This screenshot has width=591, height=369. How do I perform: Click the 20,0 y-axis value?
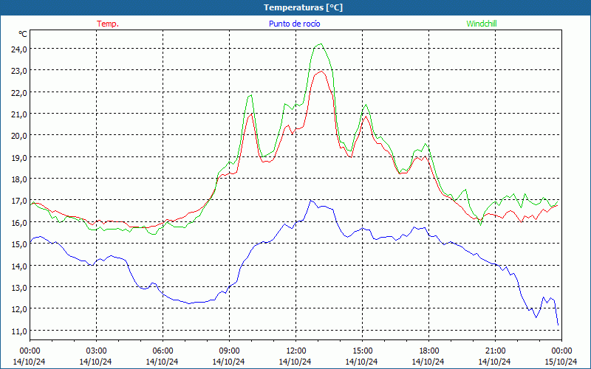[18, 136]
